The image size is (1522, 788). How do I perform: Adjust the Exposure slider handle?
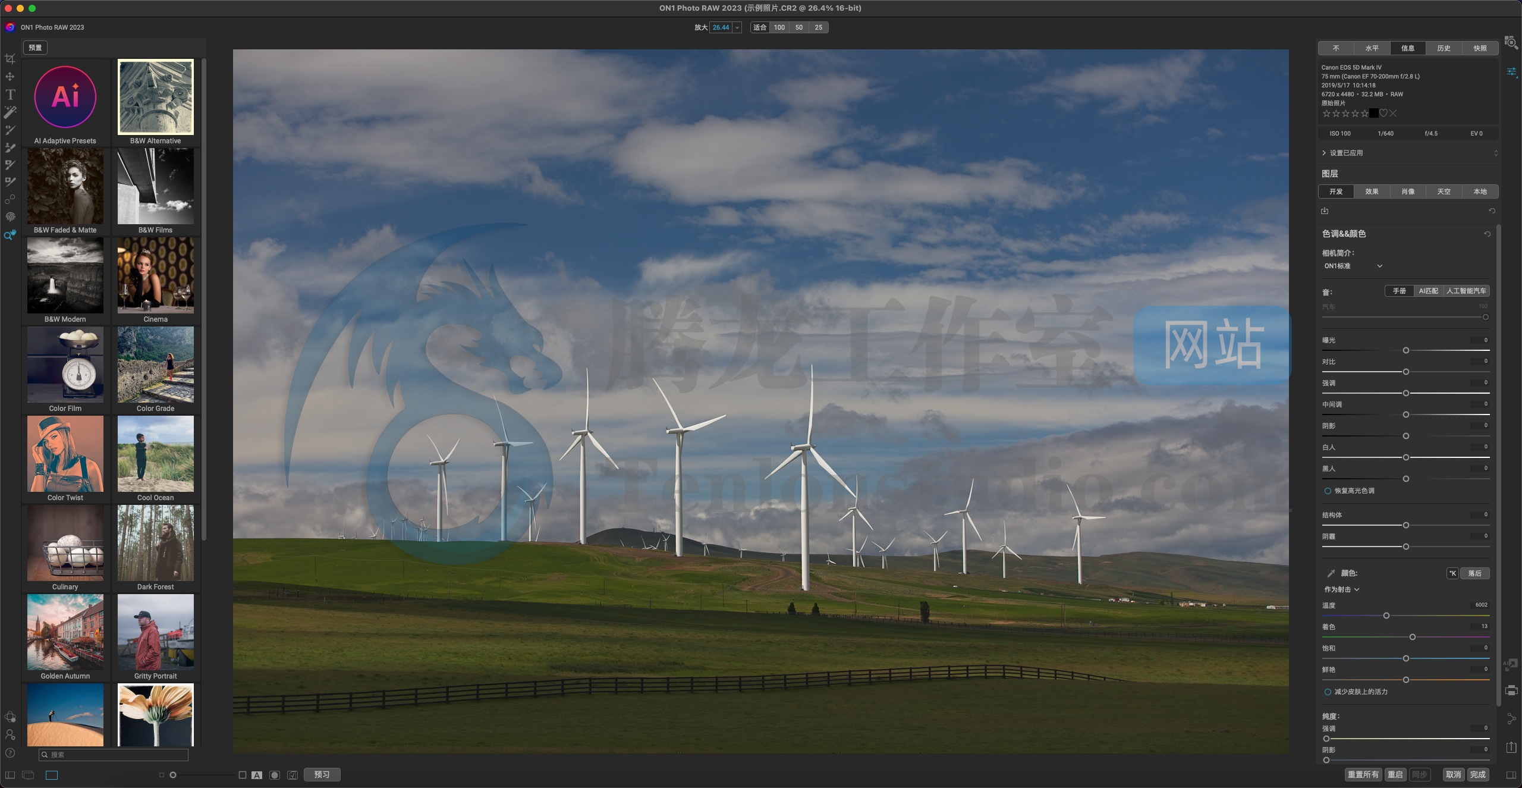pyautogui.click(x=1406, y=350)
